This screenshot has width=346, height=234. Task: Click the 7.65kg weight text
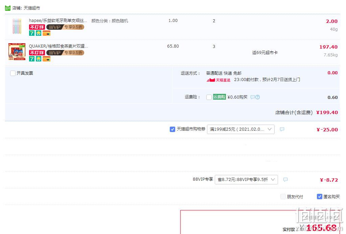[x=330, y=55]
